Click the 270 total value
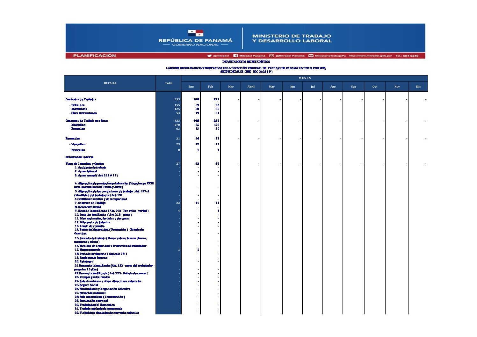 pyautogui.click(x=177, y=125)
